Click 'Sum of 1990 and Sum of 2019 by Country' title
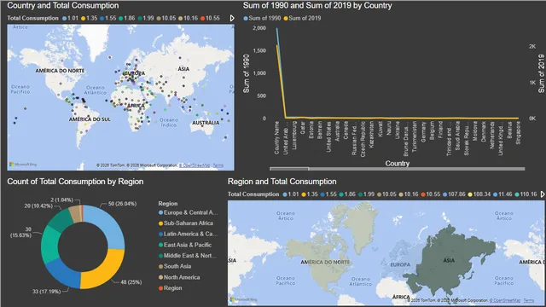 coord(317,6)
